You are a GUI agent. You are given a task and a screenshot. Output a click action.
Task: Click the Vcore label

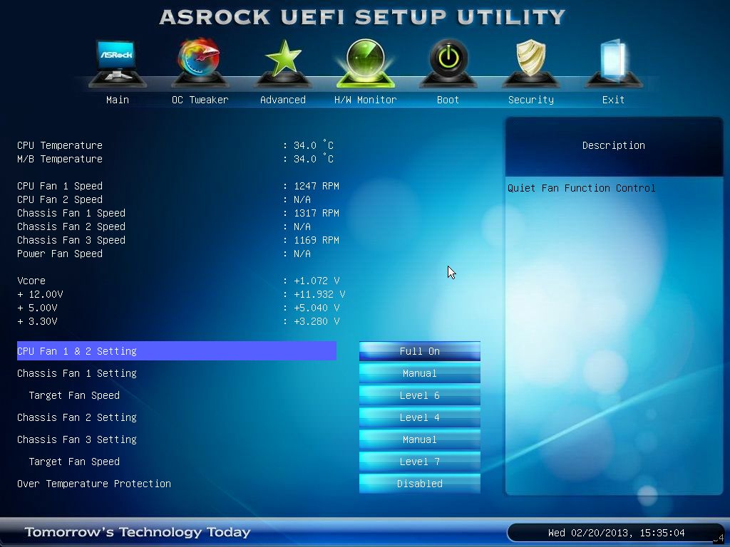tap(31, 281)
